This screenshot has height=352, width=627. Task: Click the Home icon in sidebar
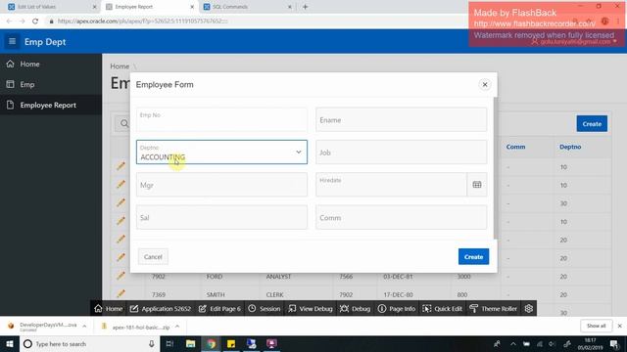point(11,64)
